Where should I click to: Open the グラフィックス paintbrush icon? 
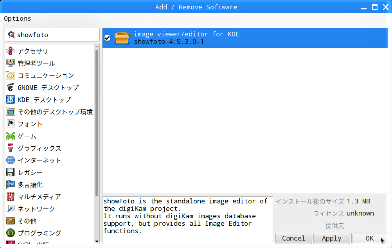pos(11,148)
